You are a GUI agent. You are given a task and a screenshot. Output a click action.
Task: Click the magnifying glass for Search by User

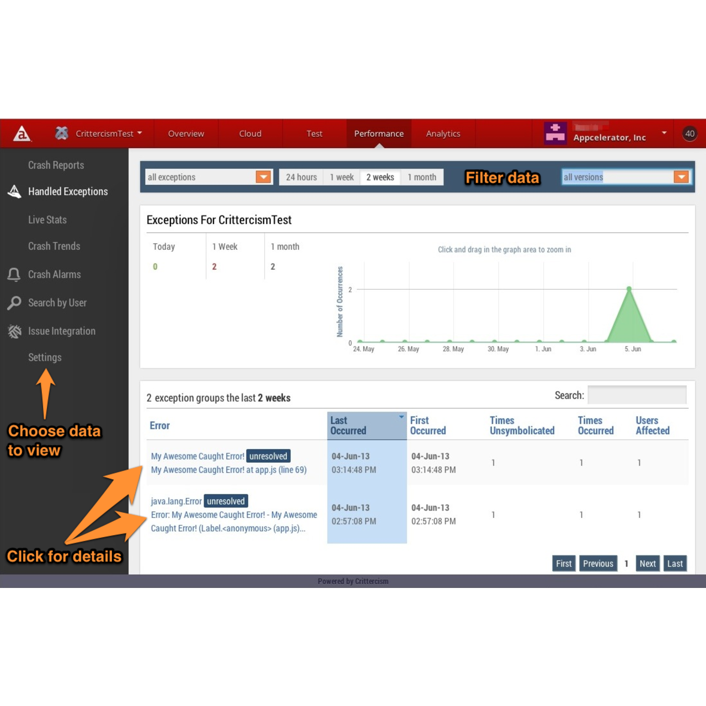pyautogui.click(x=14, y=303)
